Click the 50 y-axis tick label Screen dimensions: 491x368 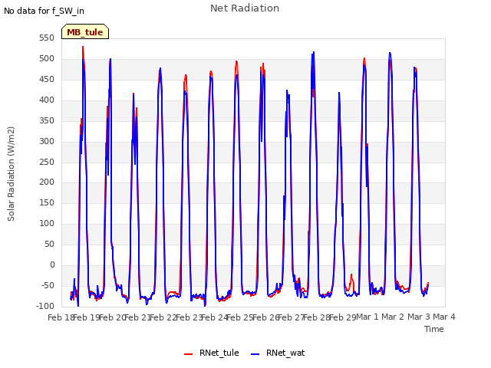click(49, 244)
